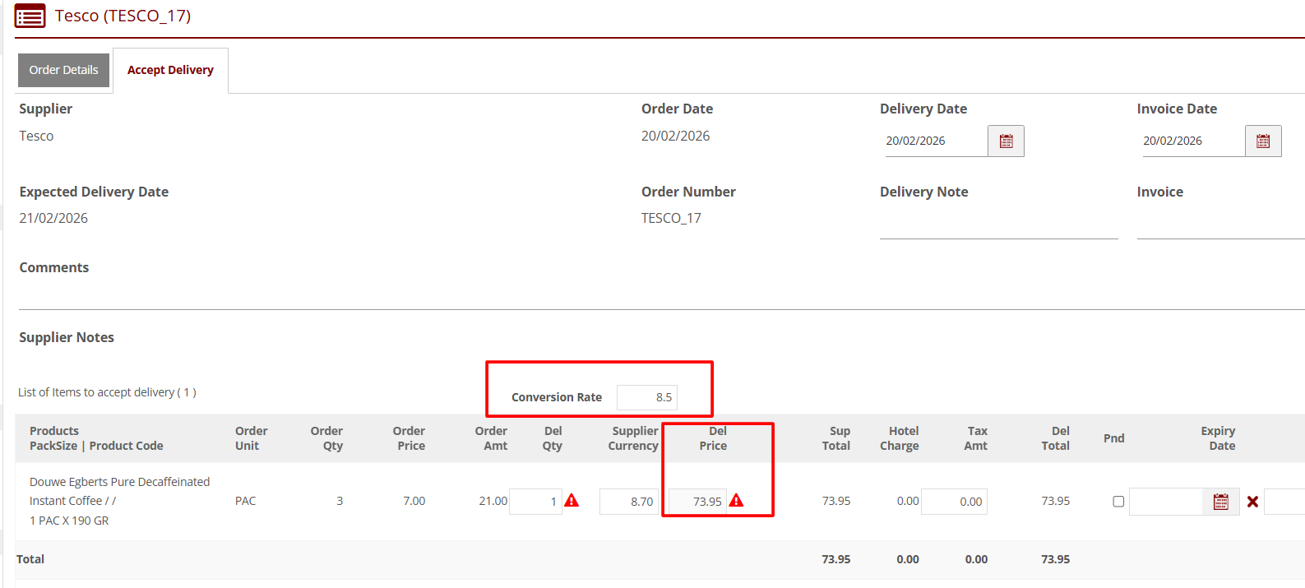Image resolution: width=1305 pixels, height=588 pixels.
Task: Click the Delivery Date text input
Action: pos(935,141)
